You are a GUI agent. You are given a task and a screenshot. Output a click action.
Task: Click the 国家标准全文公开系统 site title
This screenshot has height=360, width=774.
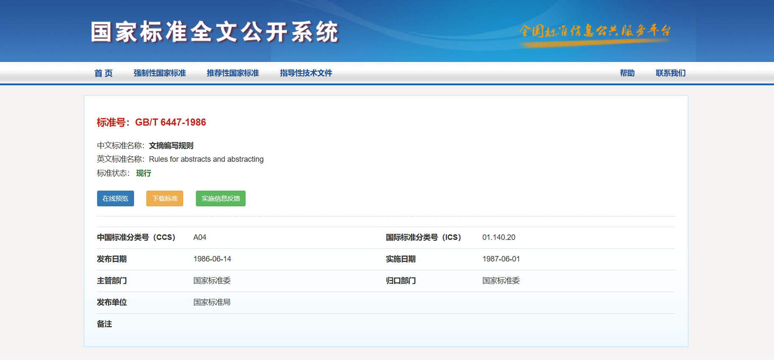[215, 32]
